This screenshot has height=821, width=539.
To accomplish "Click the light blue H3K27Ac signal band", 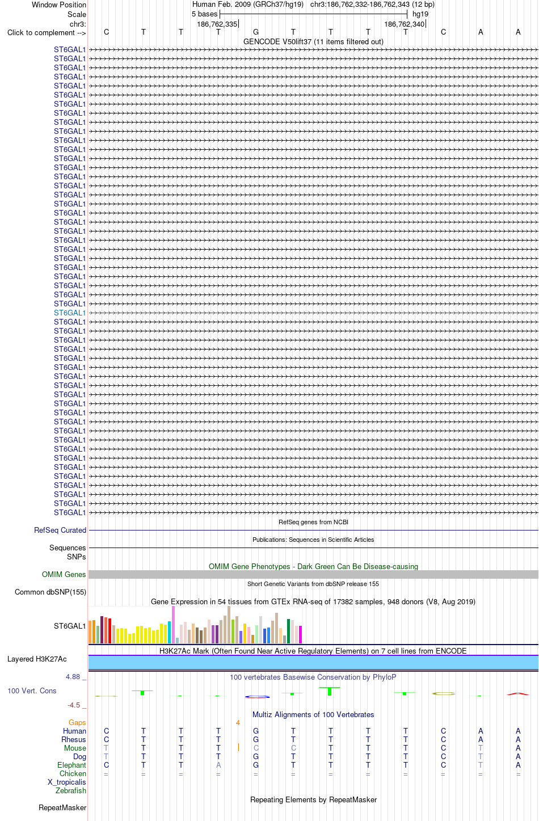I will tap(313, 662).
